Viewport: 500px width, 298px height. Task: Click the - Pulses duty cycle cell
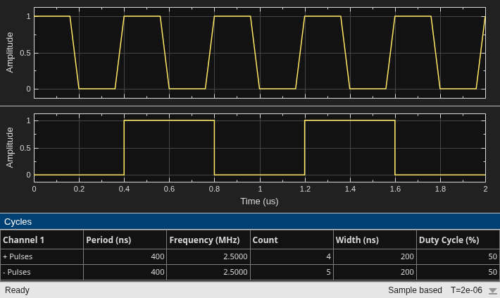[458, 272]
